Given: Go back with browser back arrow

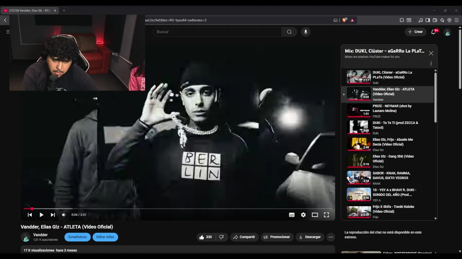Looking at the screenshot, I should [5, 20].
